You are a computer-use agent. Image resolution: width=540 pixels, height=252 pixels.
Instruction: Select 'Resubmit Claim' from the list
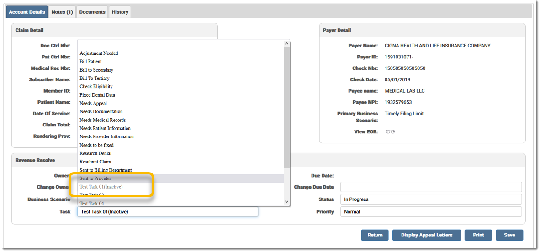pyautogui.click(x=95, y=162)
